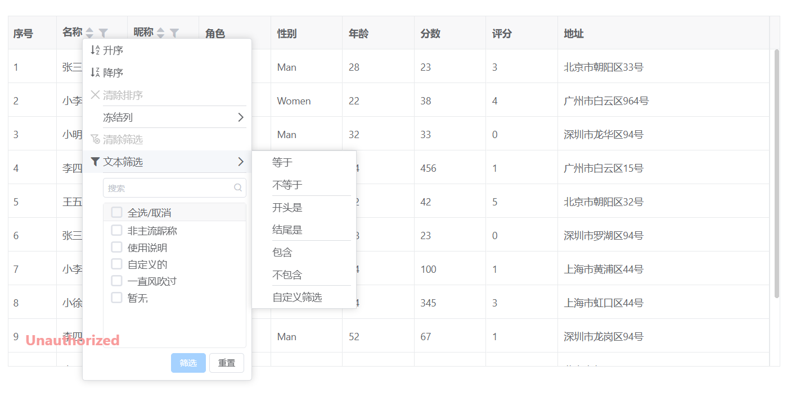Screen dimensions: 796x398
Task: Click the 年龄 column header
Action: 378,33
